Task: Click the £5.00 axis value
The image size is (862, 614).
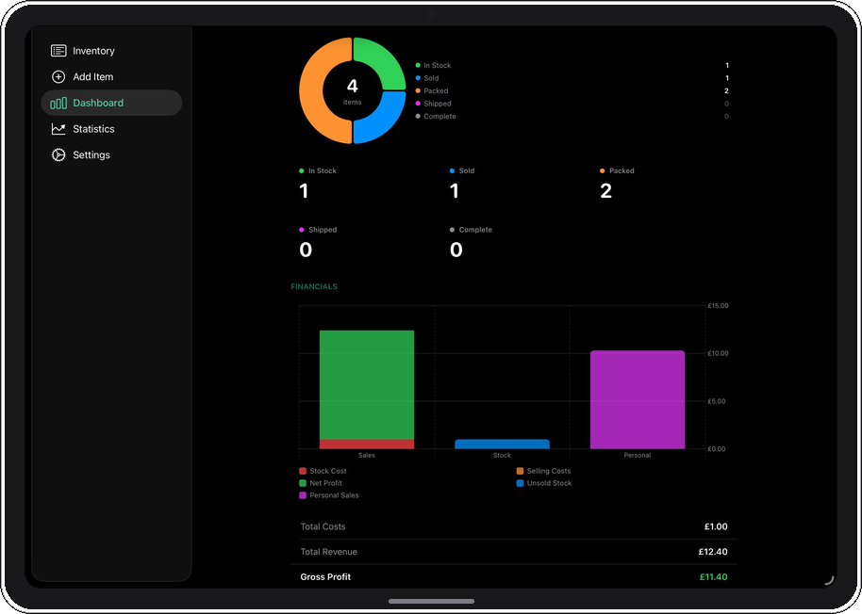Action: 717,401
